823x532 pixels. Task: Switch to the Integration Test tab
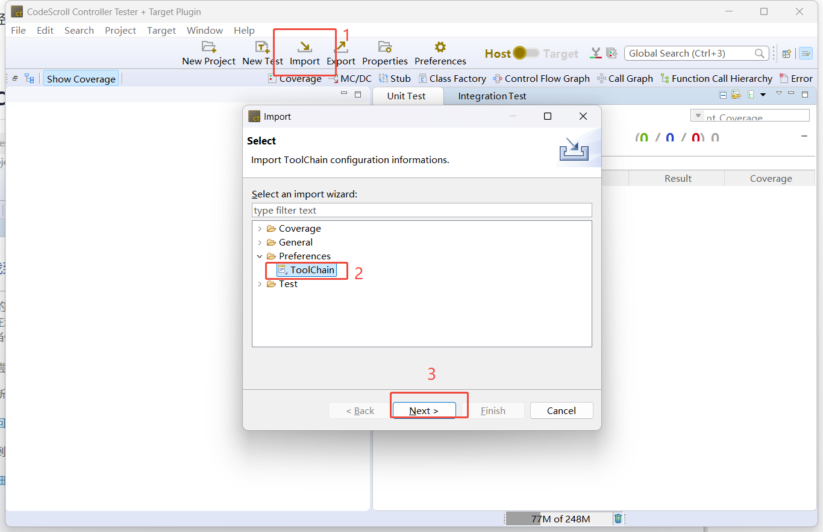[x=492, y=96]
